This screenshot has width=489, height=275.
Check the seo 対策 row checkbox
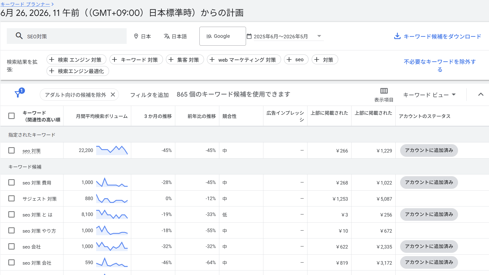(12, 150)
